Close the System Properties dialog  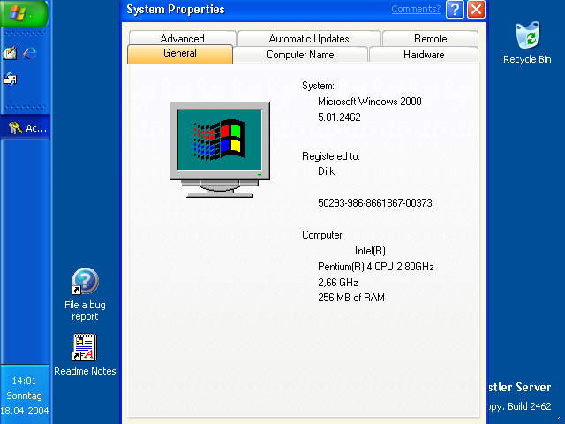pyautogui.click(x=476, y=9)
